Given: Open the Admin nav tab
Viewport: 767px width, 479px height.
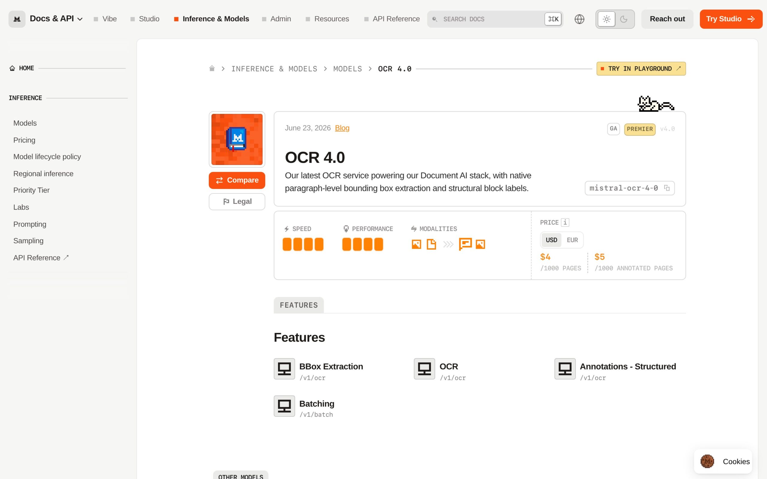Looking at the screenshot, I should point(276,19).
